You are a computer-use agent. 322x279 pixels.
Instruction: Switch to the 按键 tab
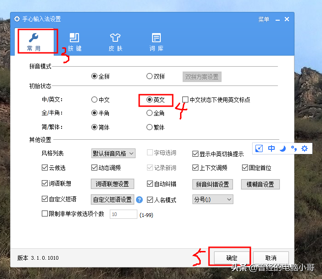pos(75,42)
